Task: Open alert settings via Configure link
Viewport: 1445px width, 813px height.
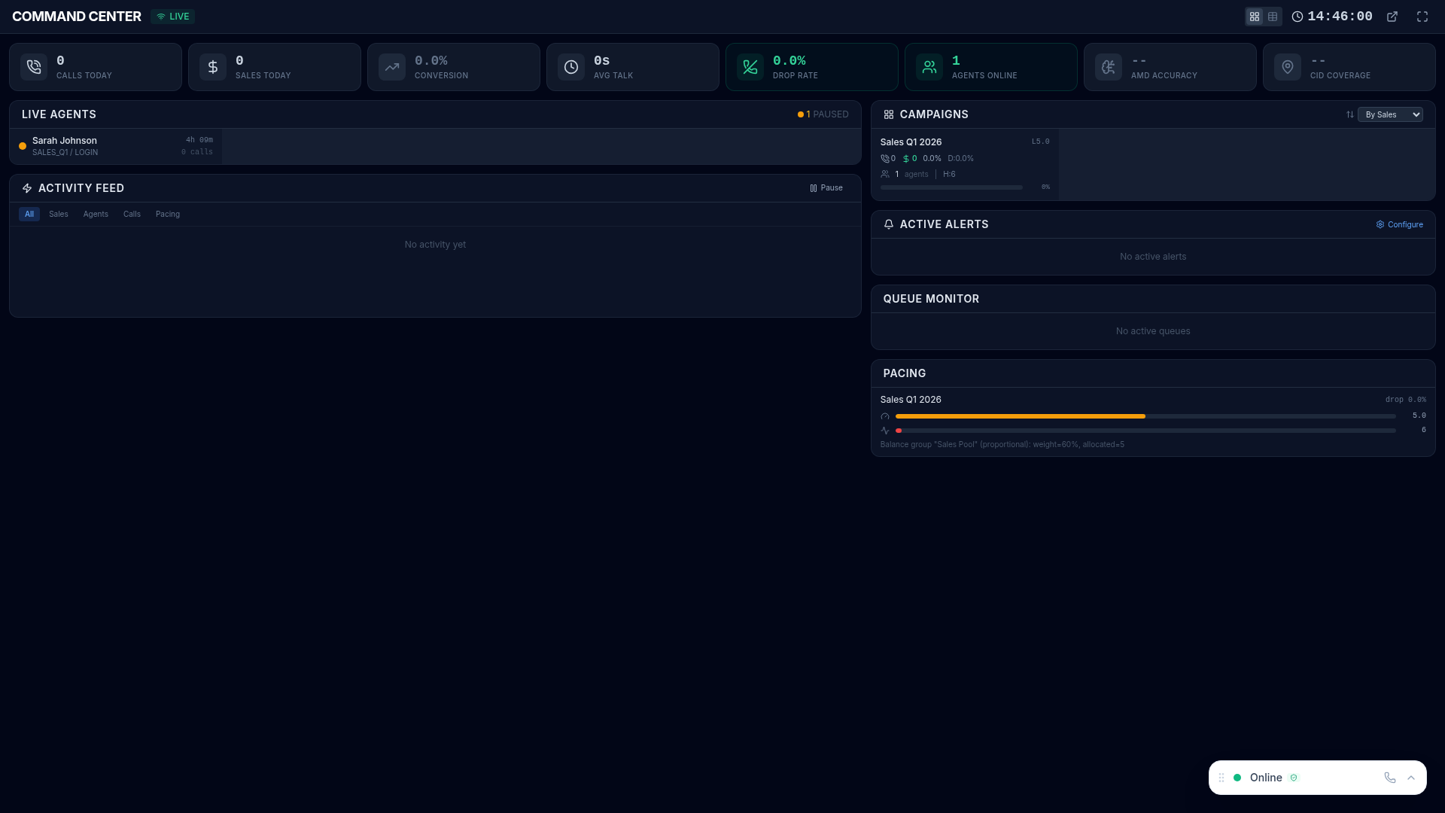Action: click(1399, 224)
